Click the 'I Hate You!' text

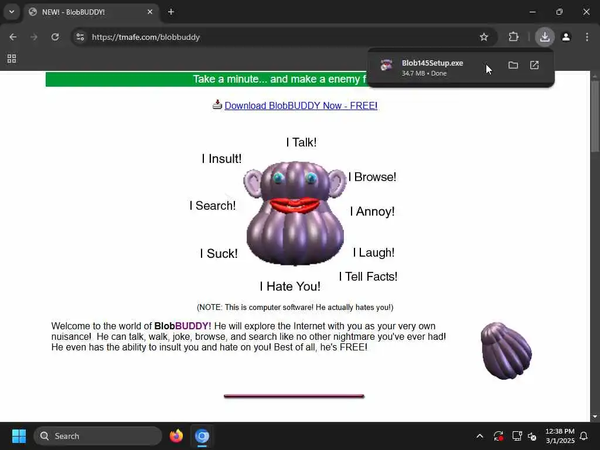pyautogui.click(x=290, y=287)
